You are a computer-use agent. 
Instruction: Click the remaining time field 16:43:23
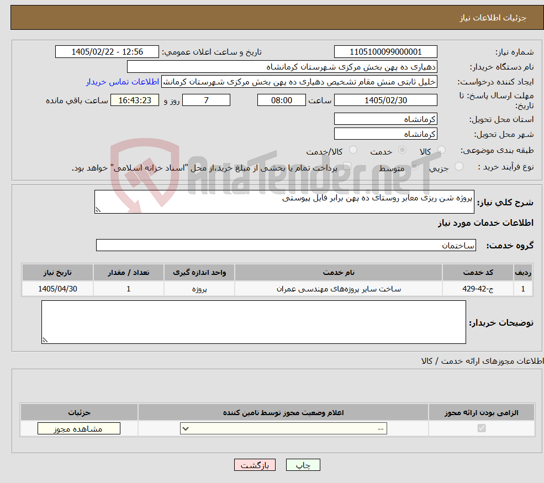pyautogui.click(x=135, y=100)
